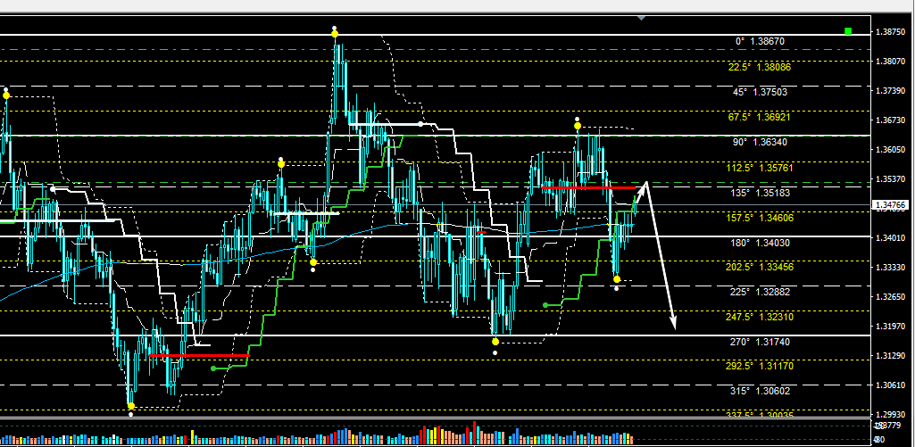Click 1.37390 on the price scale

[x=891, y=91]
